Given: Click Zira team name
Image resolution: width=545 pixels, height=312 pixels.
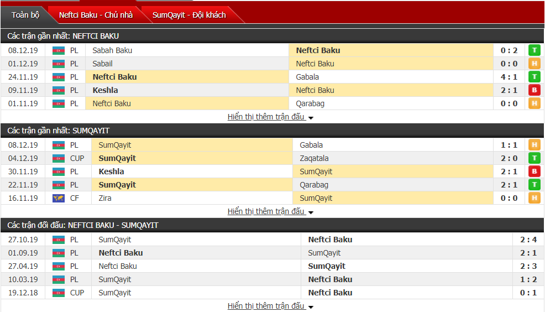Looking at the screenshot, I should click(105, 198).
